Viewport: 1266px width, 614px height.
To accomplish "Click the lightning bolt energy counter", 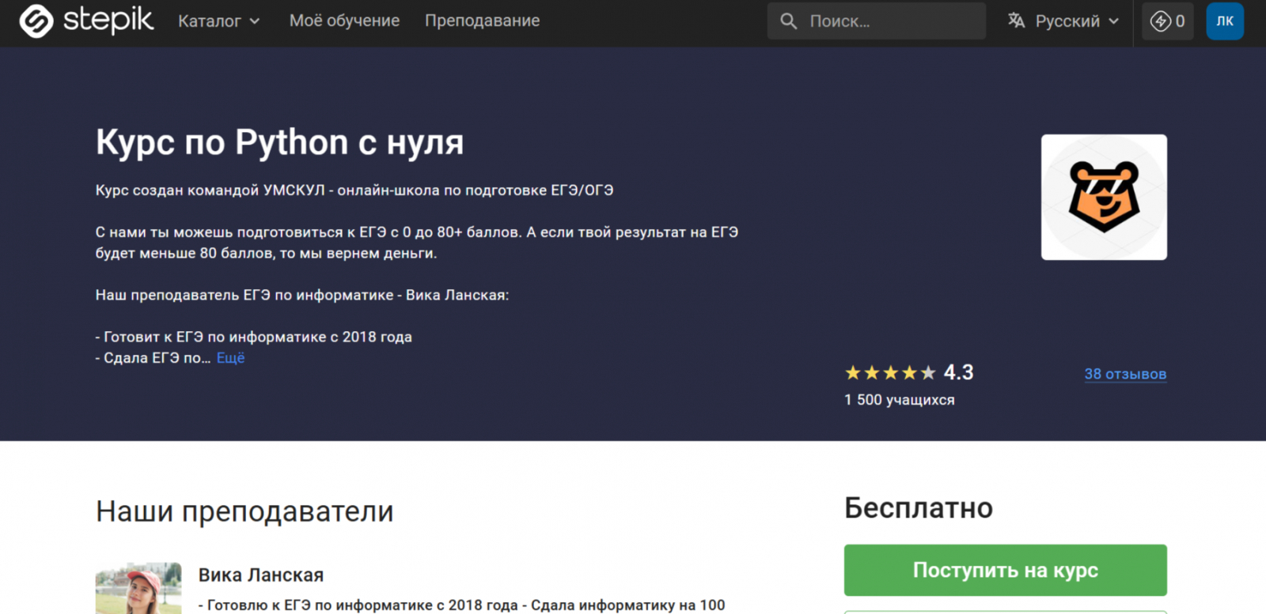I will [x=1167, y=21].
